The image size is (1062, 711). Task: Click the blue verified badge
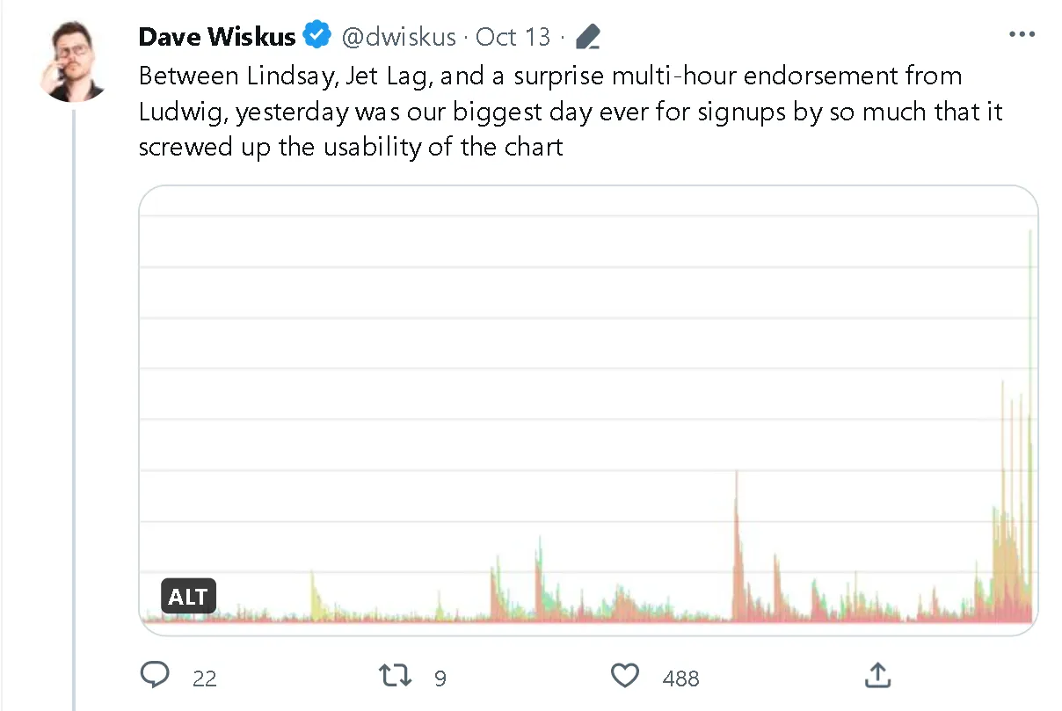[x=316, y=36]
